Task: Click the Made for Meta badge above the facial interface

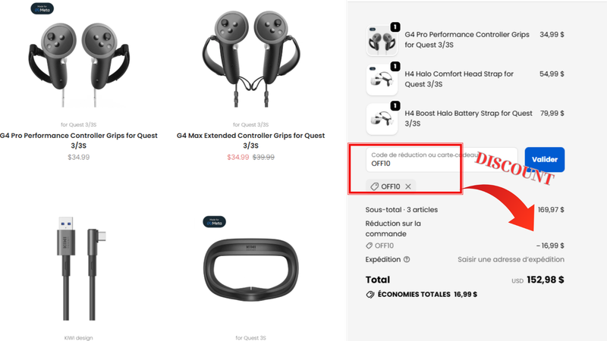Action: click(x=215, y=222)
